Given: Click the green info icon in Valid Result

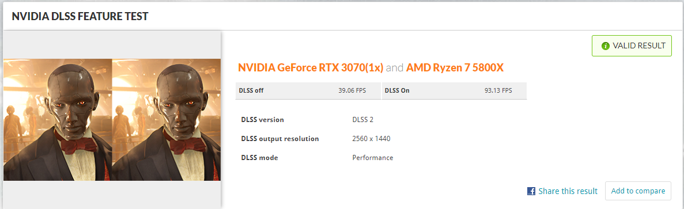Looking at the screenshot, I should [x=605, y=45].
